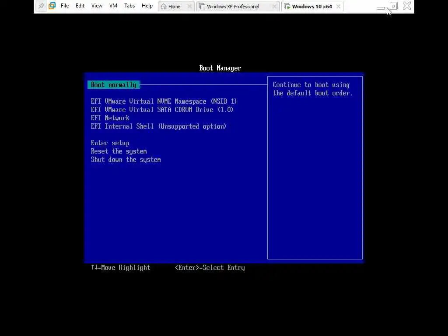Click the Boot Manager title
This screenshot has height=336, width=448.
(220, 68)
